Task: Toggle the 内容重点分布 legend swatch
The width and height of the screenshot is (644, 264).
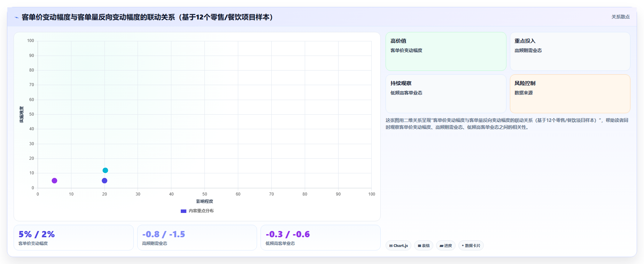Action: point(184,211)
